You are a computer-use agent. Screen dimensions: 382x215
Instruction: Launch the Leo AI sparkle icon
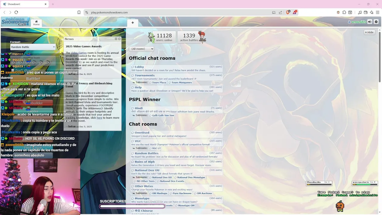(372, 12)
